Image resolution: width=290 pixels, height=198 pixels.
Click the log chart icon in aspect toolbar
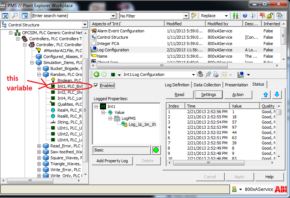241,75
